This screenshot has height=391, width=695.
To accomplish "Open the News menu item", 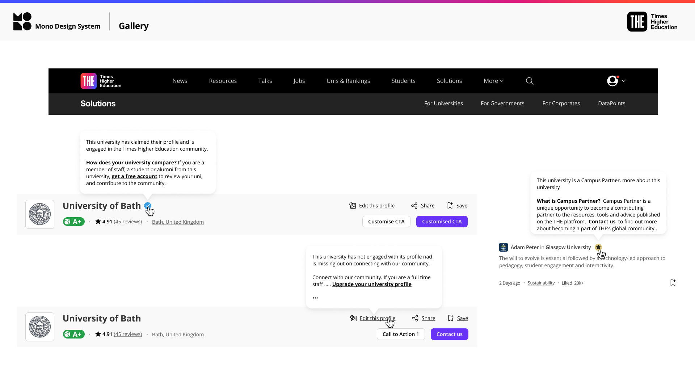I will point(180,81).
